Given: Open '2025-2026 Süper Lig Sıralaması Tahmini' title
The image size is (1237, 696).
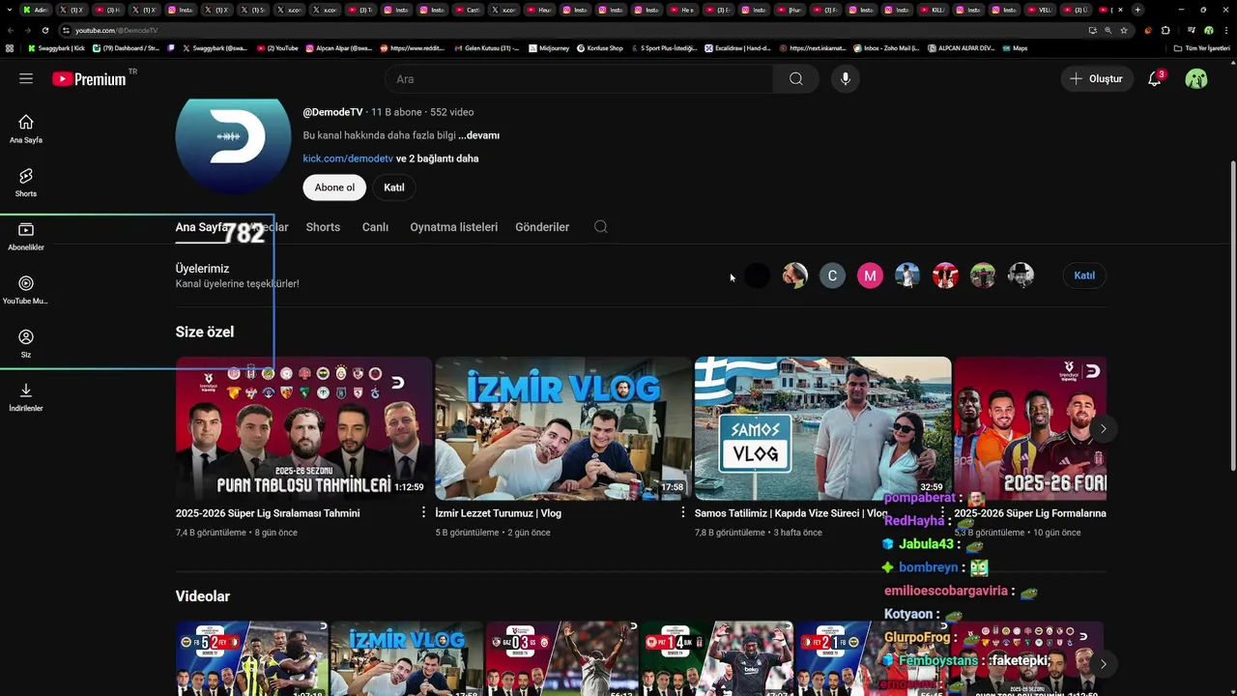Looking at the screenshot, I should coord(268,513).
